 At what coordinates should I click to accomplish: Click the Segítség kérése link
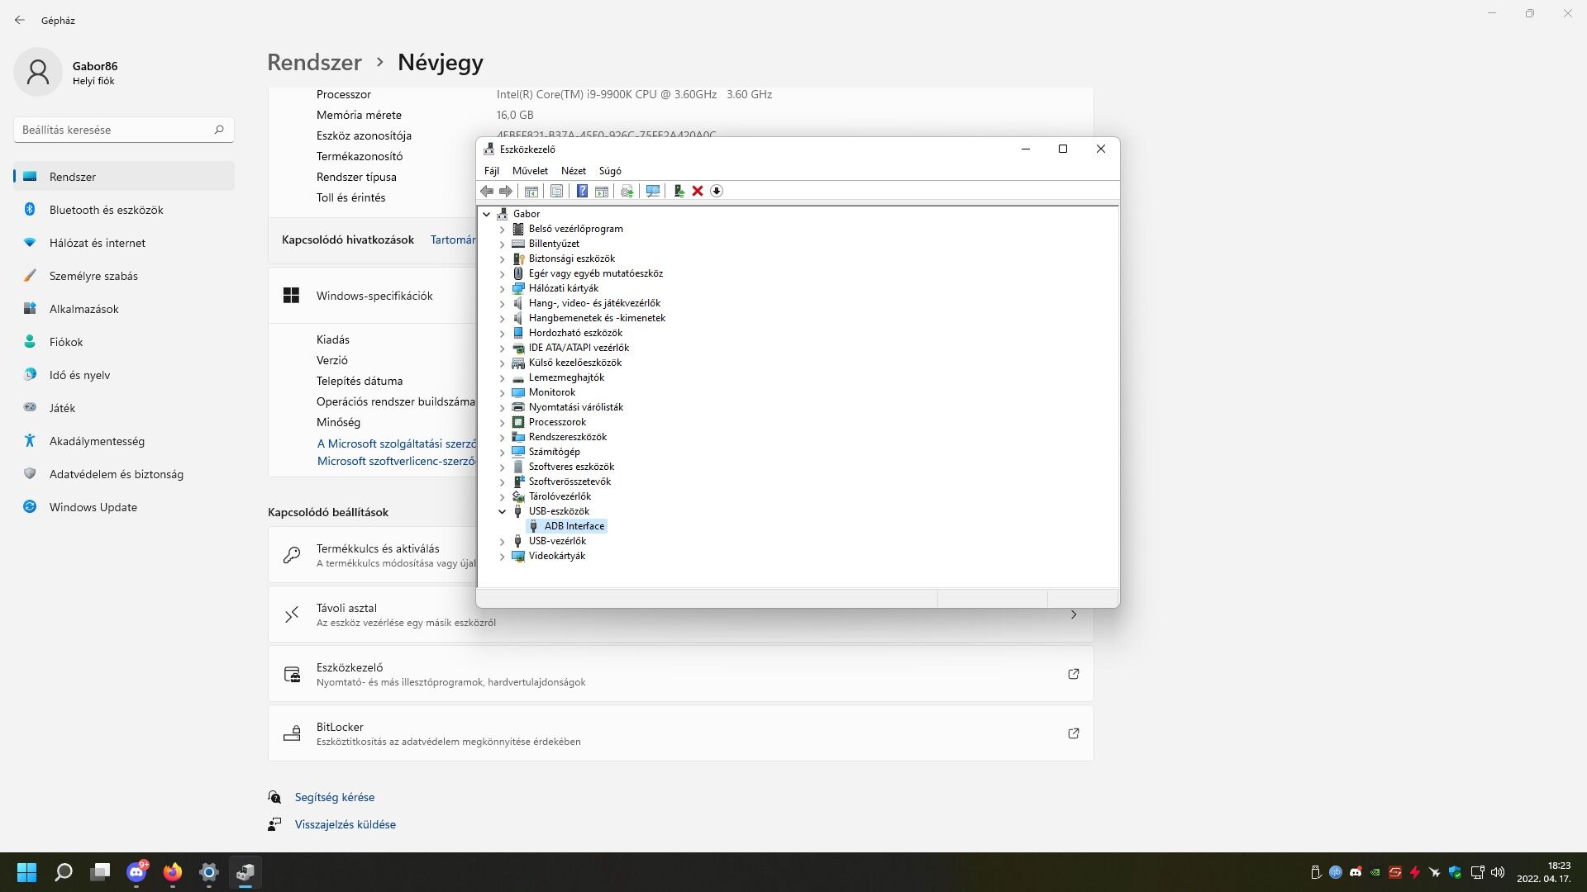[334, 797]
